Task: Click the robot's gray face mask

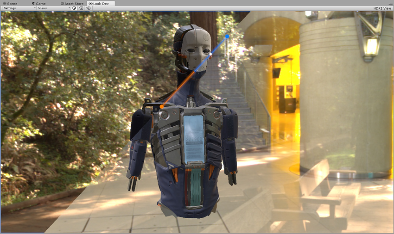Action: coord(196,49)
